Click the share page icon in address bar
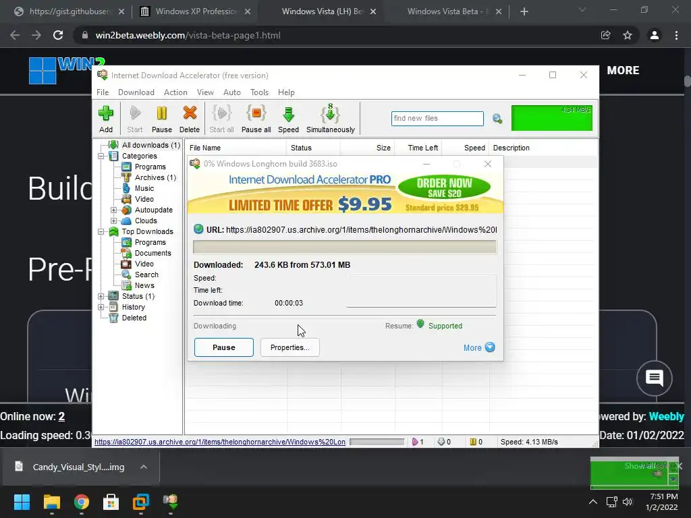 [x=605, y=35]
